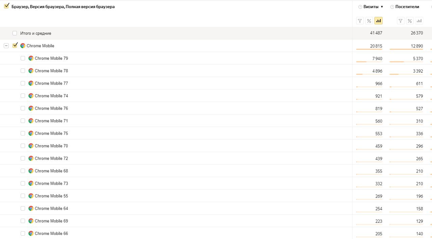The width and height of the screenshot is (432, 239).
Task: Click Chrome icon beside Chrome Mobile 66
Action: tap(31, 233)
